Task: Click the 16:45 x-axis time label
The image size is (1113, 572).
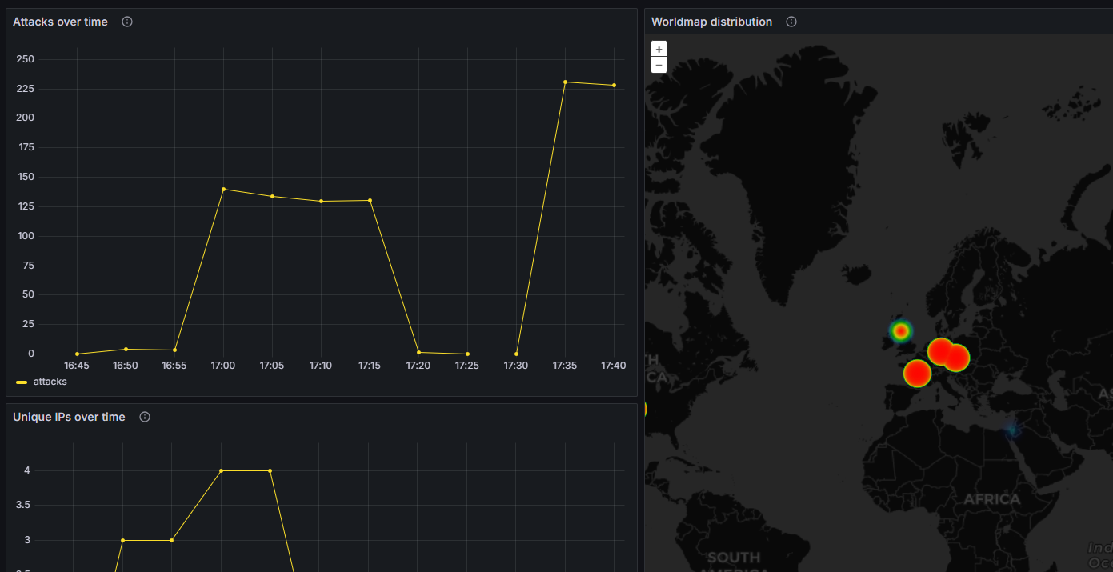Action: 77,366
